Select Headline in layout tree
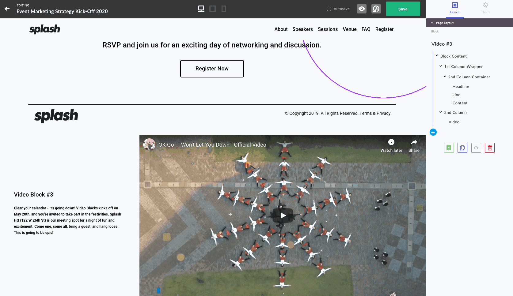Image resolution: width=513 pixels, height=296 pixels. click(x=461, y=87)
